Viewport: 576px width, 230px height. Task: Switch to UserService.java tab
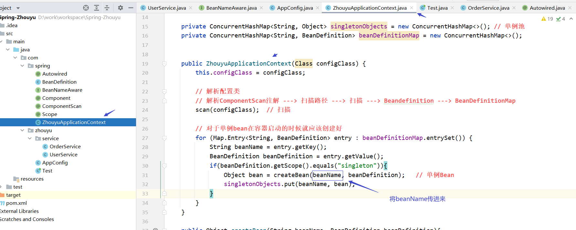click(x=167, y=8)
